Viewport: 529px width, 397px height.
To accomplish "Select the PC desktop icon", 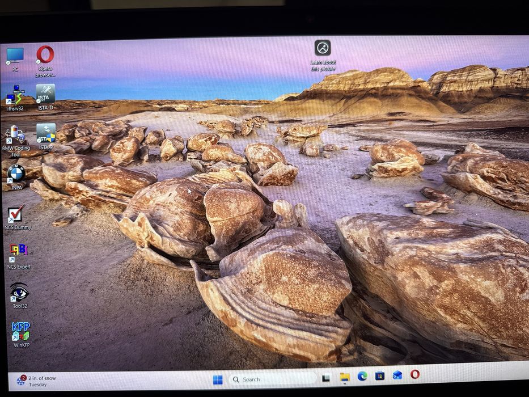I will [x=15, y=59].
